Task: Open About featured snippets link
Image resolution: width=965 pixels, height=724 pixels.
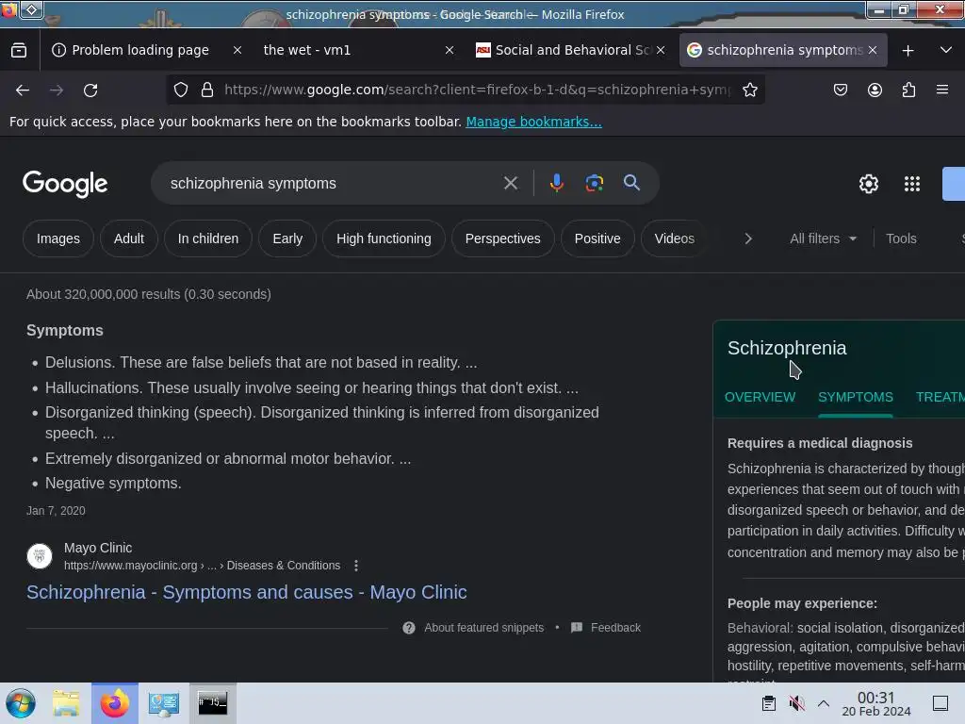Action: pyautogui.click(x=483, y=627)
